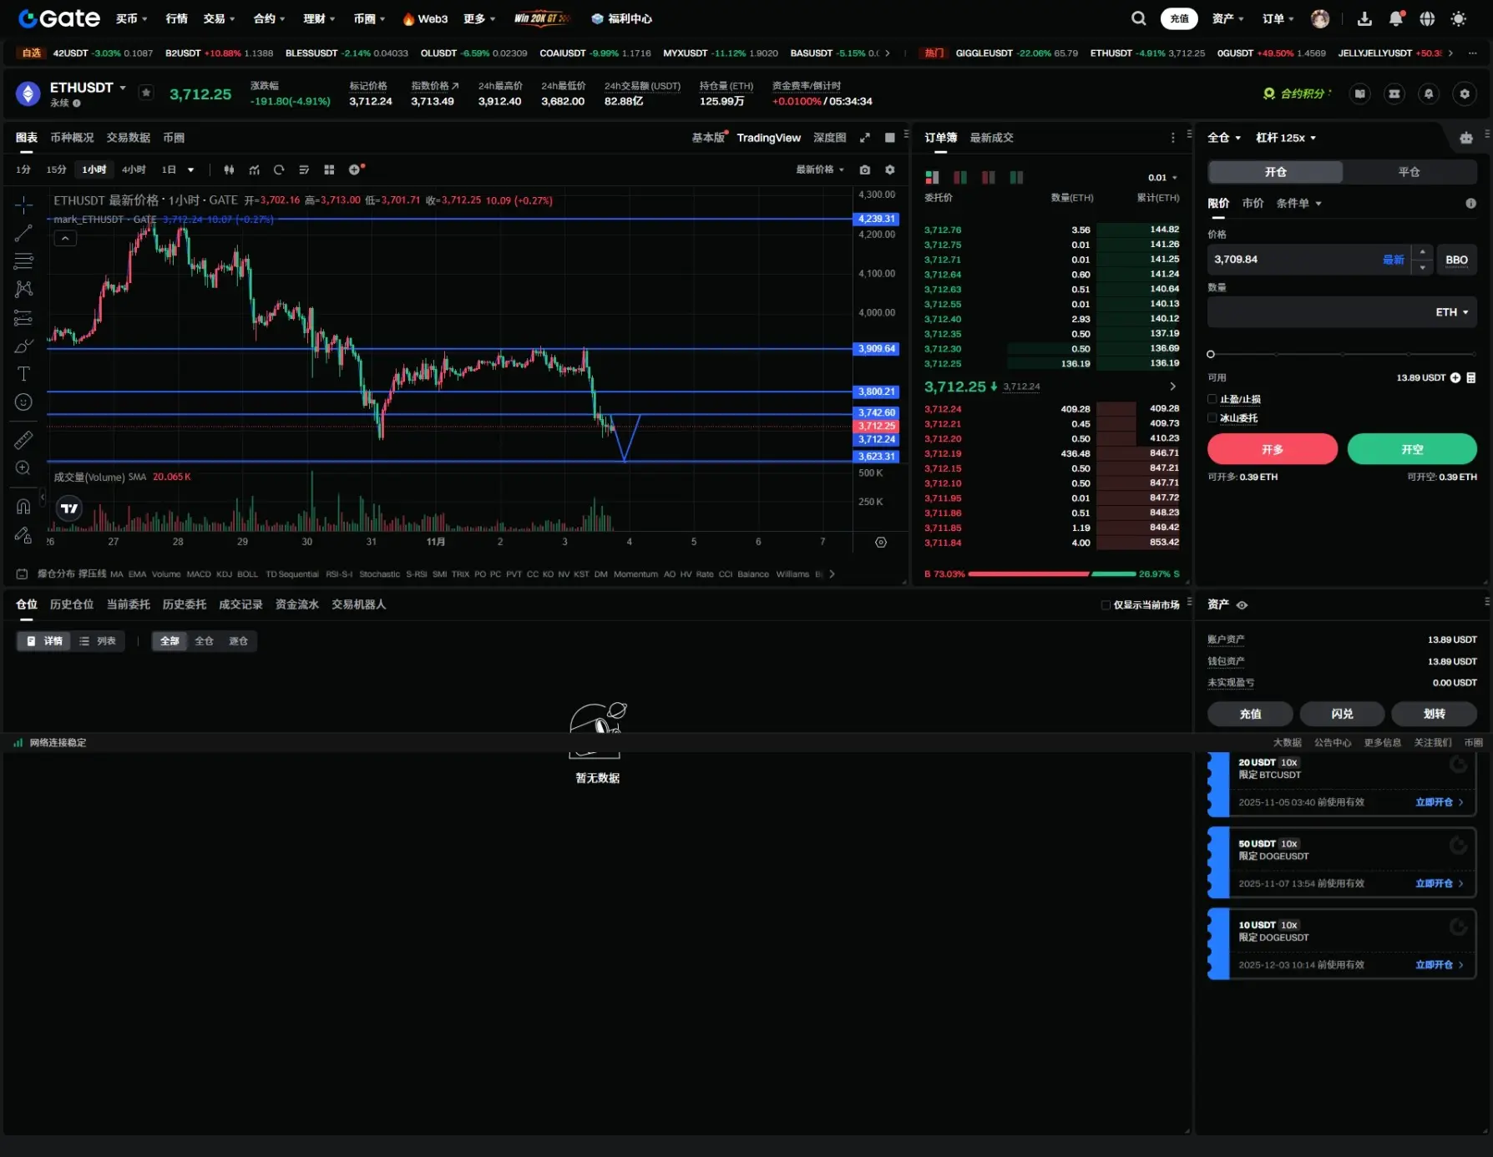Open 条件单 order type dropdown

tap(1298, 203)
